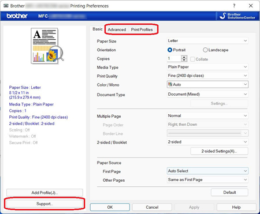The image size is (260, 214).
Task: Click the '2-sided / Booklet : 2-sided' summary
Action: point(32,123)
